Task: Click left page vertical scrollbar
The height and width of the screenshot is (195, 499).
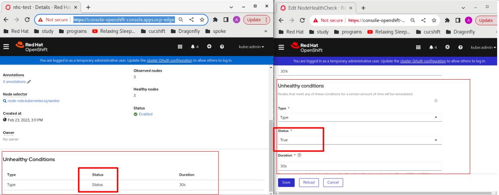Action: click(271, 155)
